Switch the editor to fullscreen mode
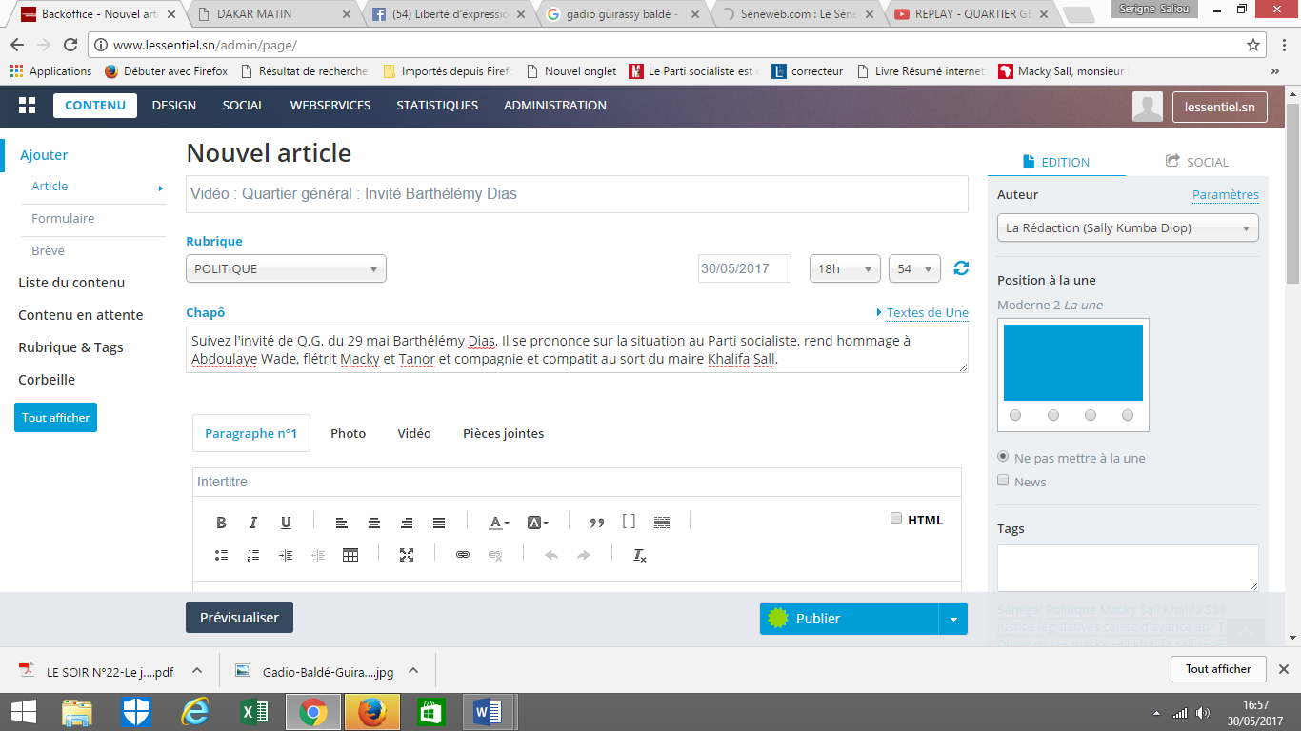Image resolution: width=1301 pixels, height=731 pixels. (407, 555)
